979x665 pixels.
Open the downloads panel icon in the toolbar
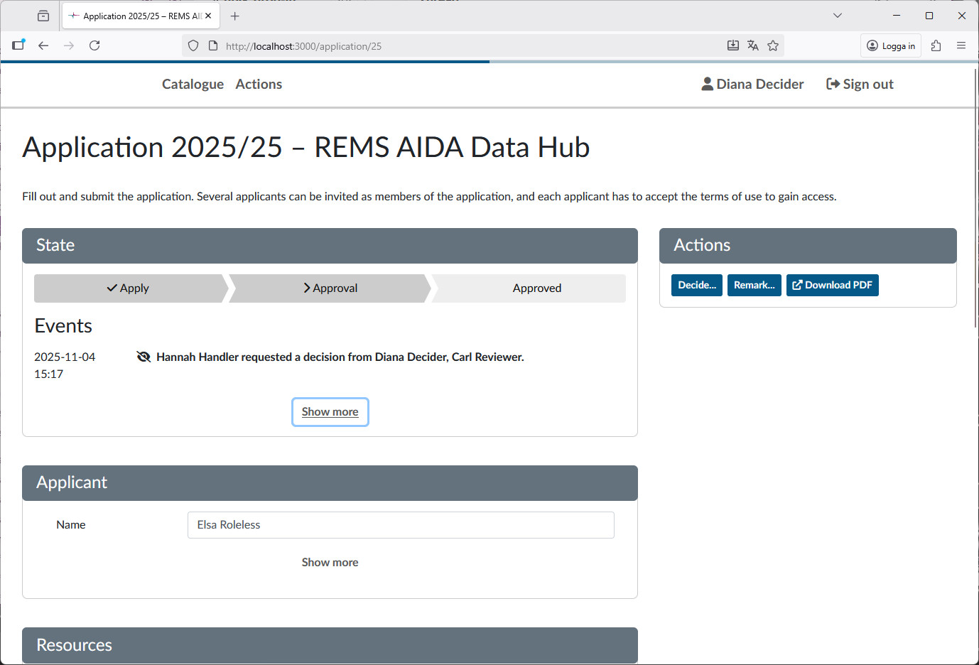[x=732, y=45]
